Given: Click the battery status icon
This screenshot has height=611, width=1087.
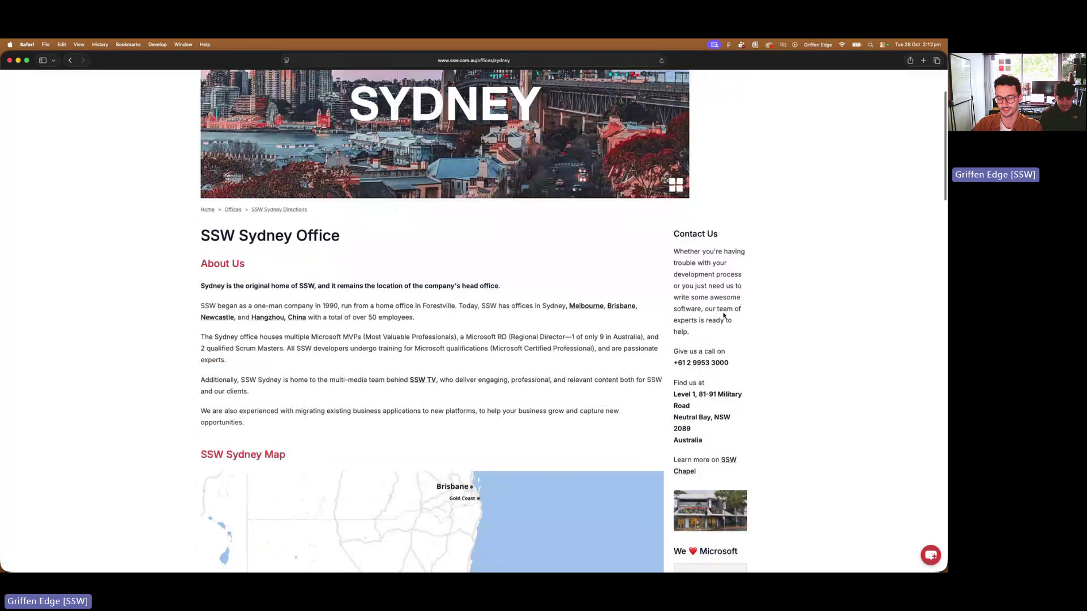Looking at the screenshot, I should [x=856, y=45].
